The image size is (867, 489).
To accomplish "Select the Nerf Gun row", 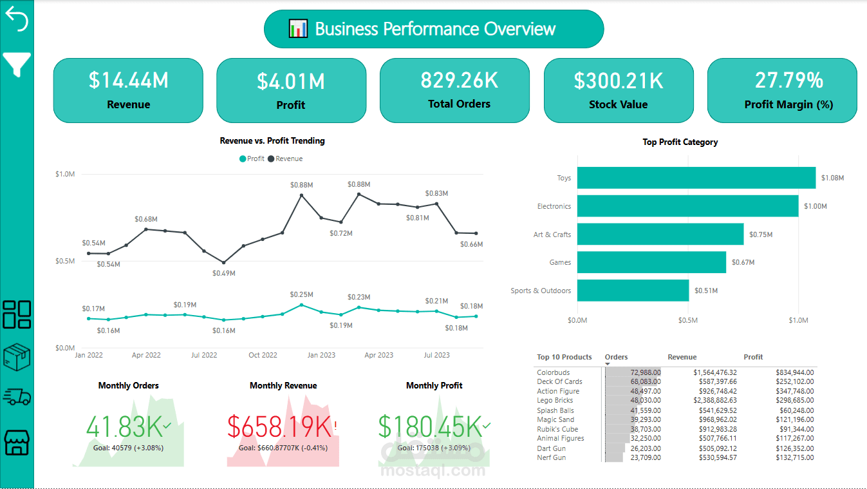I will click(676, 457).
